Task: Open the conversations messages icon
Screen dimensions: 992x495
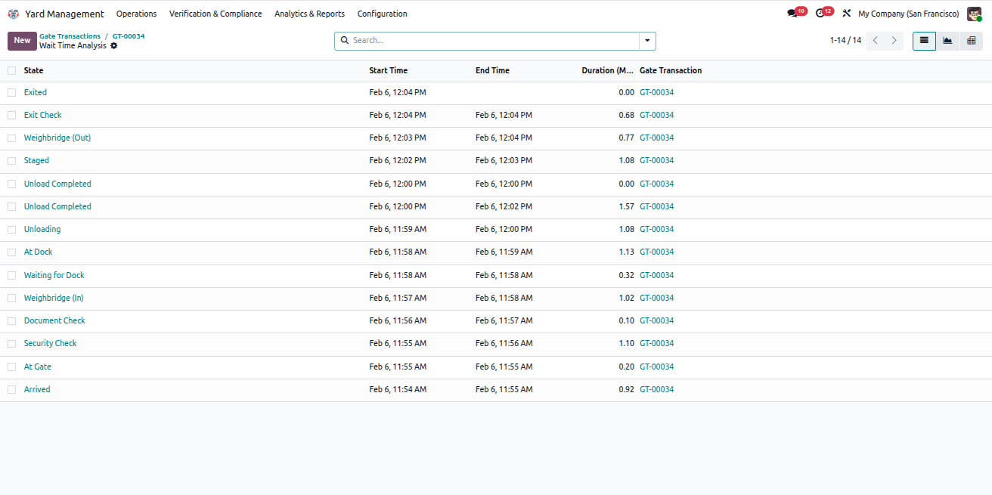Action: tap(792, 14)
